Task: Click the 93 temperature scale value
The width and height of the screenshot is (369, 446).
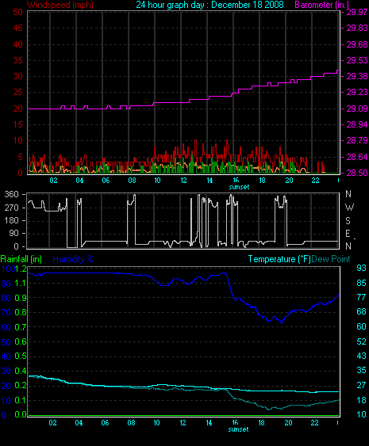Action: click(x=361, y=268)
